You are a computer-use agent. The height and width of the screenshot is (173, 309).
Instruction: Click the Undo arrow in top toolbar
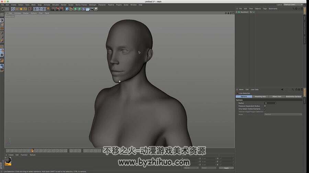tap(3, 9)
